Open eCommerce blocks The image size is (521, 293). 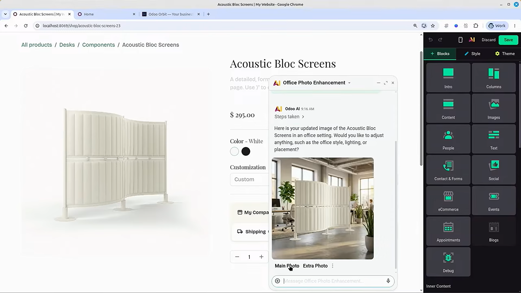(x=448, y=200)
